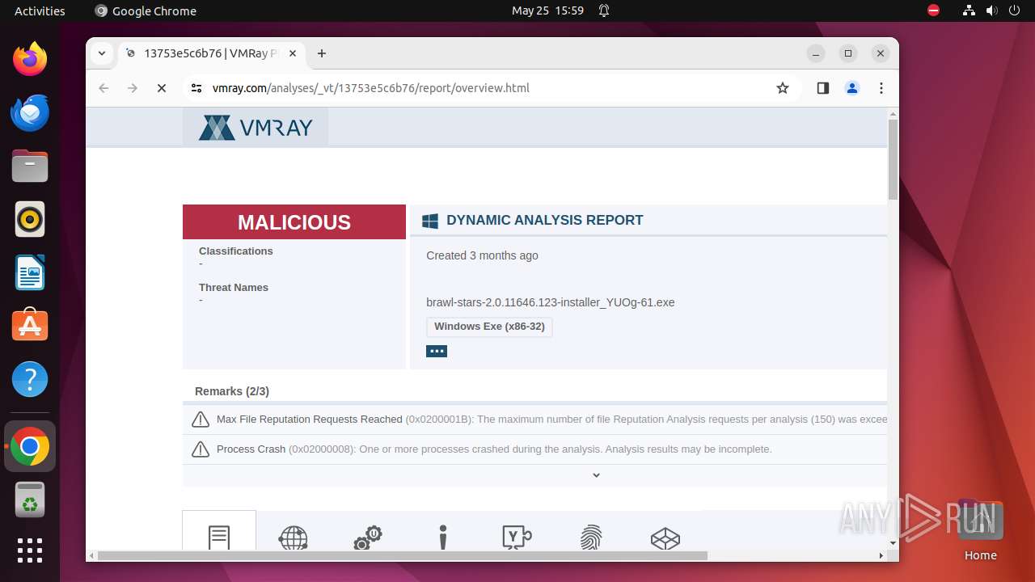Open the Network globe tab icon

[x=293, y=538]
